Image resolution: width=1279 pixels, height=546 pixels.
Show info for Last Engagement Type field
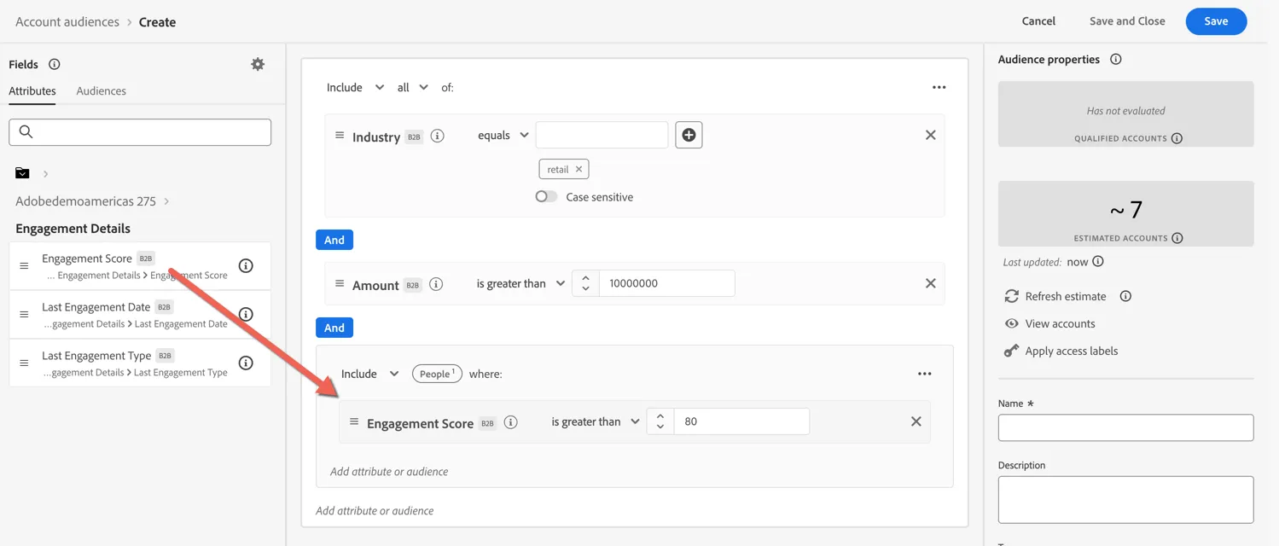(246, 363)
